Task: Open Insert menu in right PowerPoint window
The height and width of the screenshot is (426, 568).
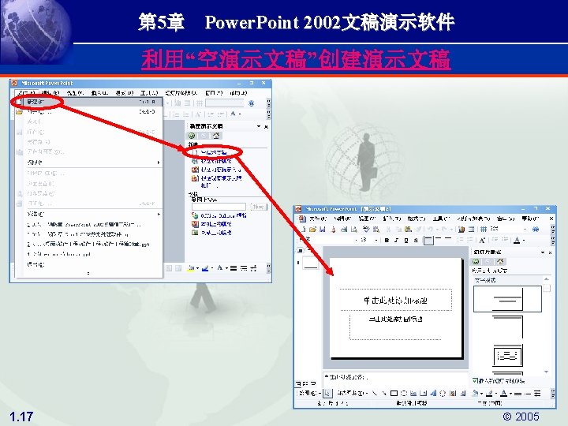Action: point(392,219)
